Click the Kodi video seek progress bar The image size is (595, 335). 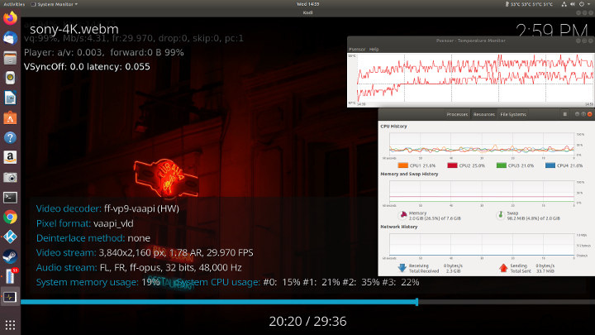(307, 302)
